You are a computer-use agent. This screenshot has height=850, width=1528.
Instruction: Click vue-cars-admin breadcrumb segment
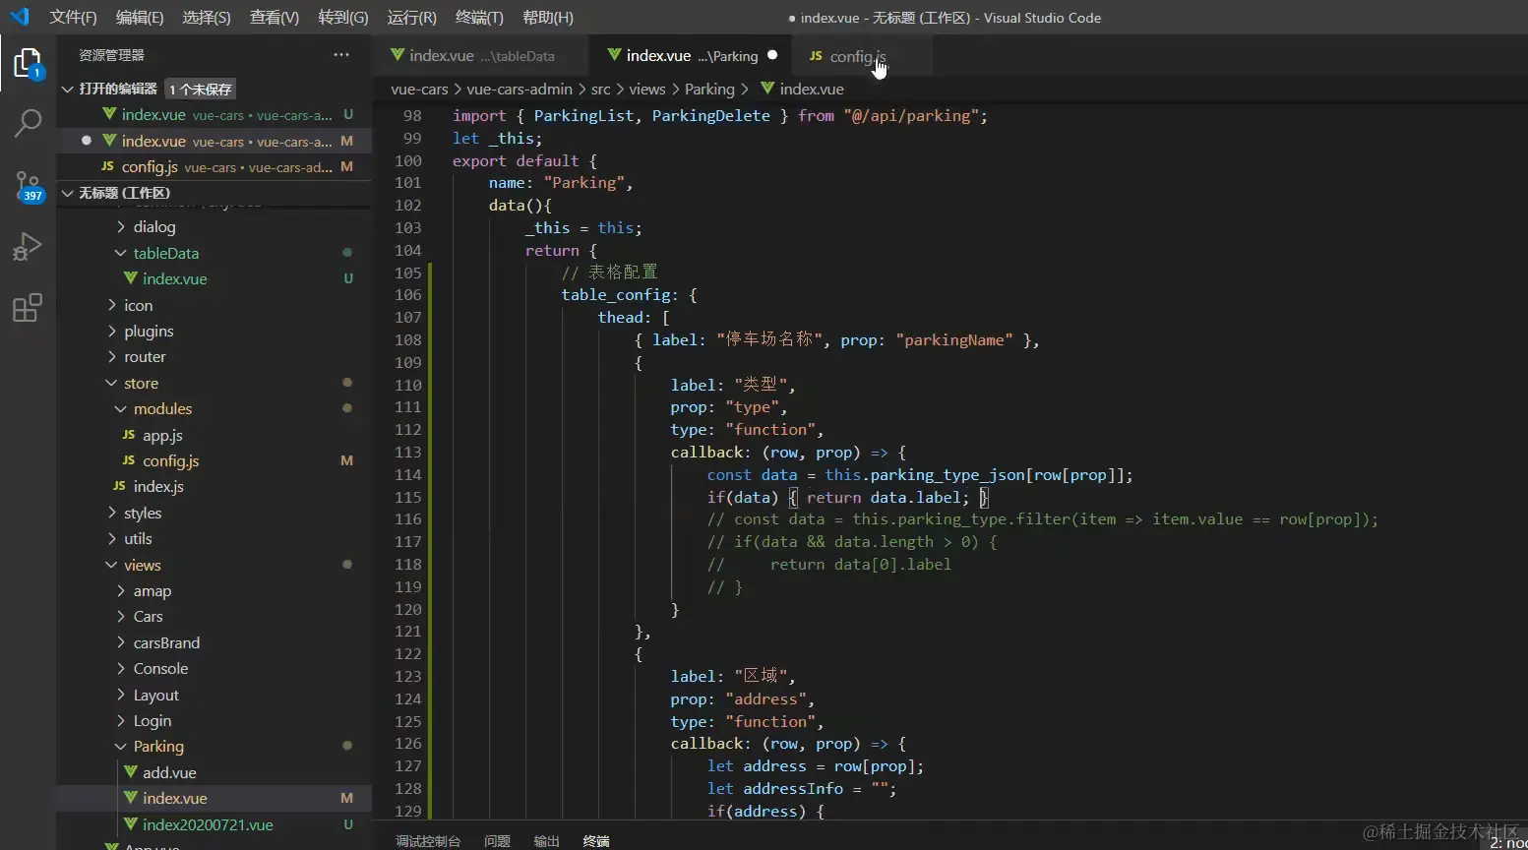pyautogui.click(x=520, y=89)
